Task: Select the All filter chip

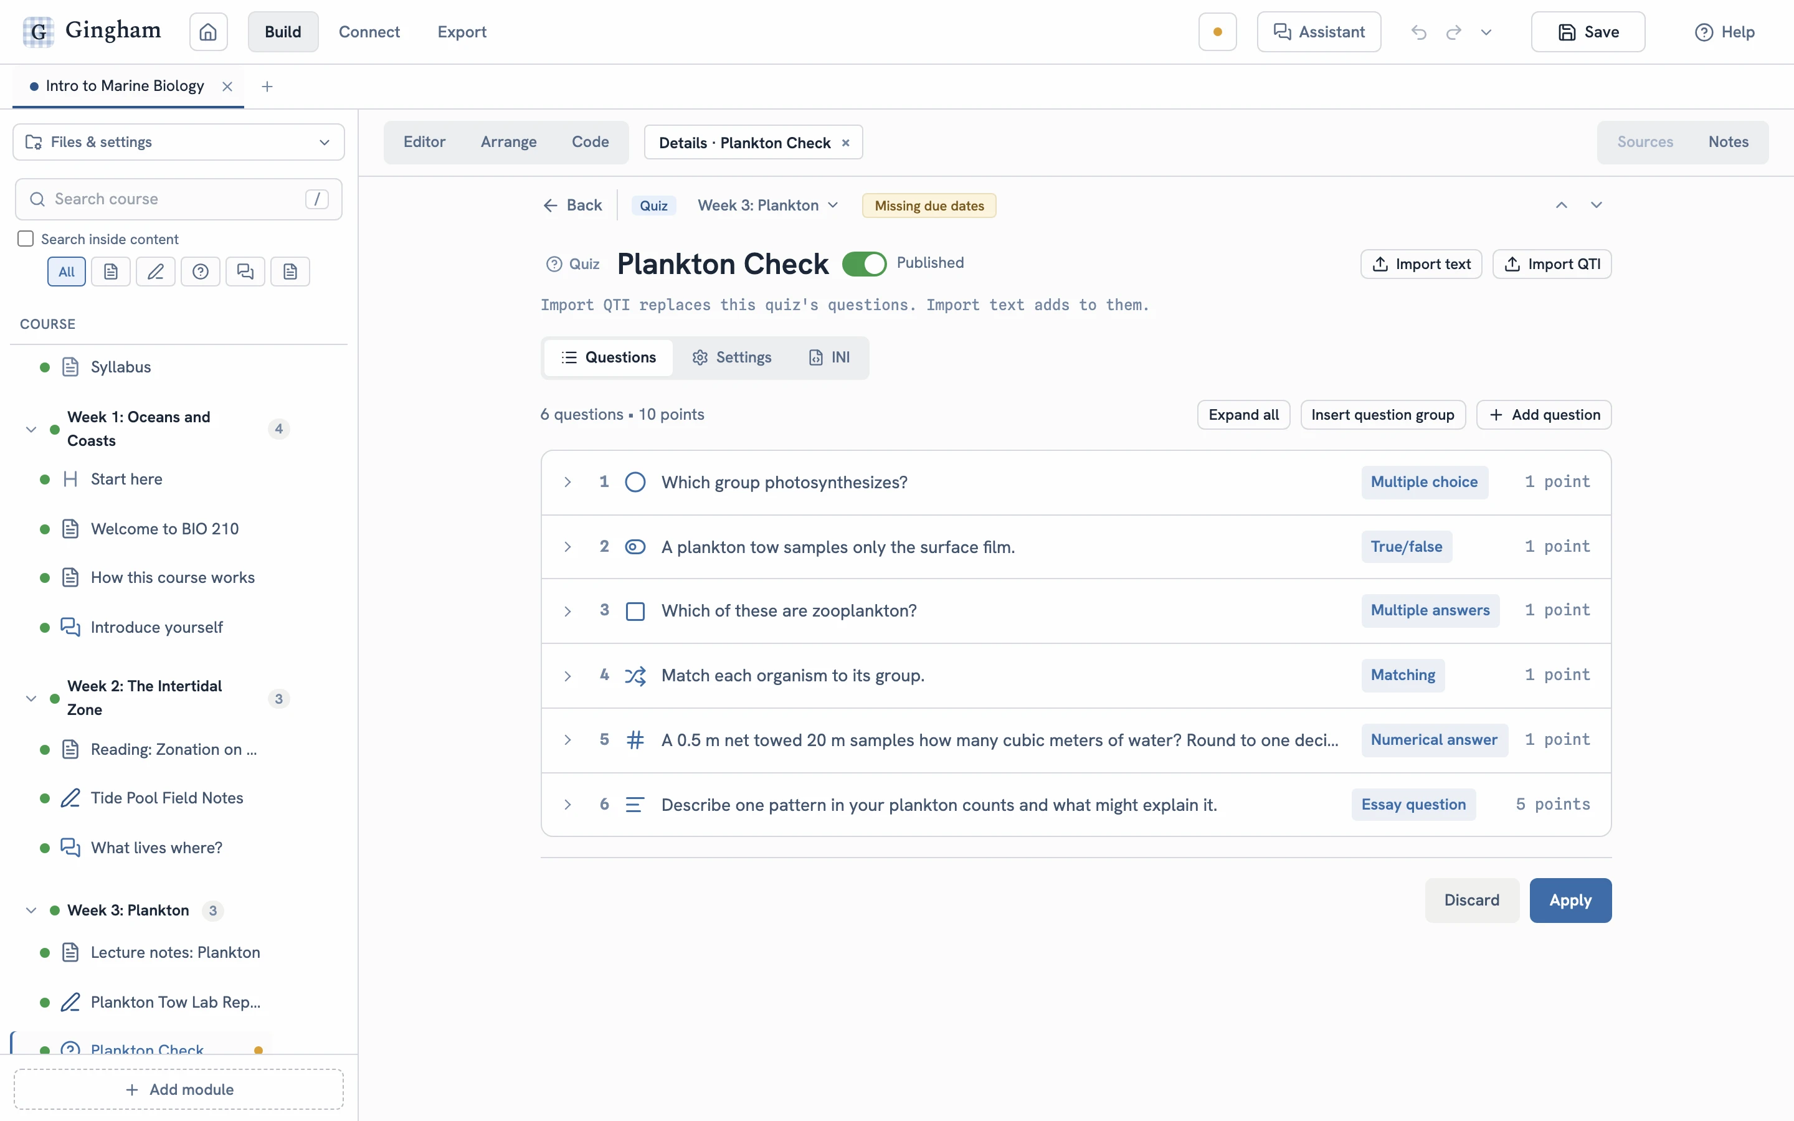Action: tap(67, 272)
